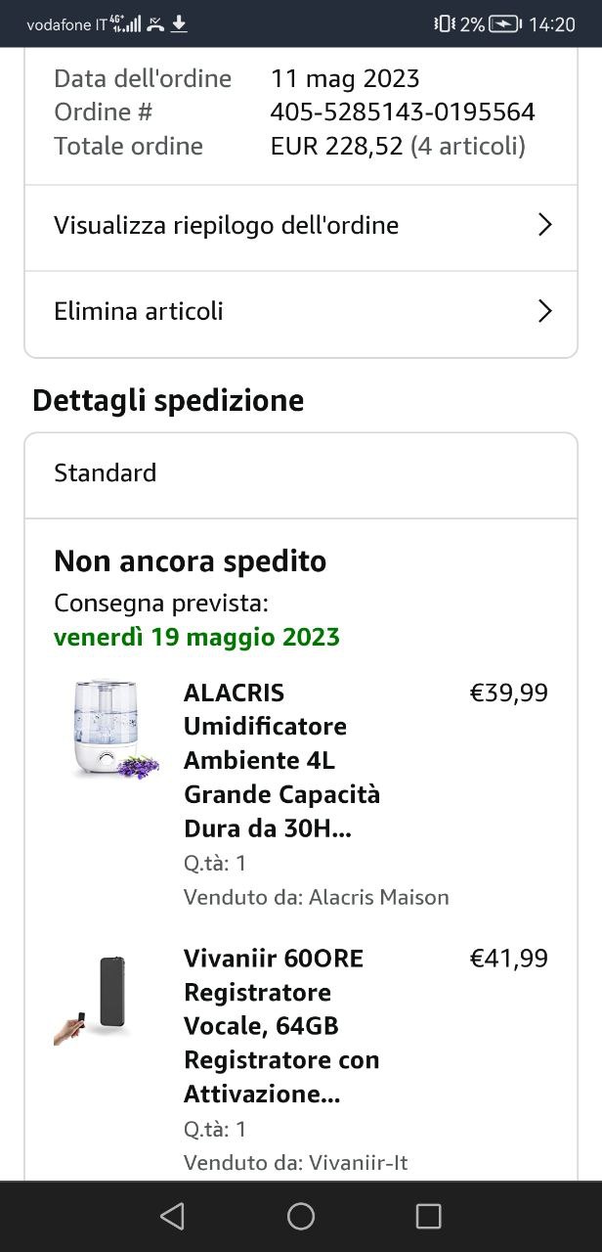The image size is (602, 1252).
Task: Tap the Standard shipping method row
Action: click(301, 473)
